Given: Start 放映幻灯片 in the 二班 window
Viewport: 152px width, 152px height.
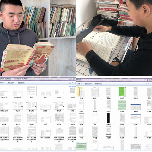Looking at the screenshot, I should (88, 84).
